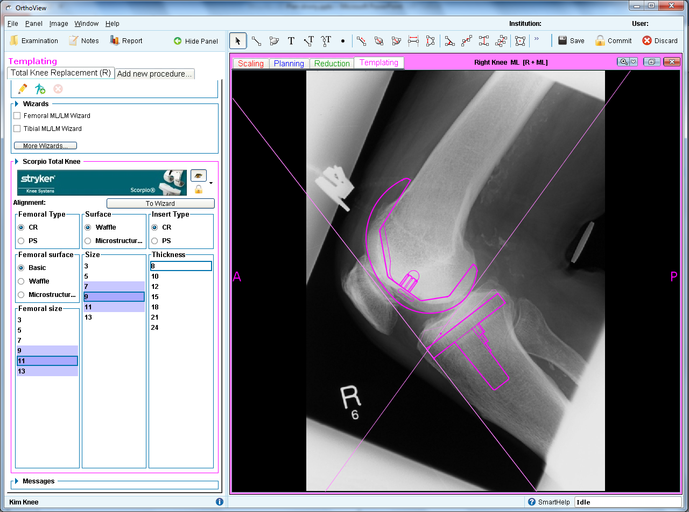This screenshot has width=689, height=512.
Task: Collapse the Wizards section triangle
Action: (x=17, y=103)
